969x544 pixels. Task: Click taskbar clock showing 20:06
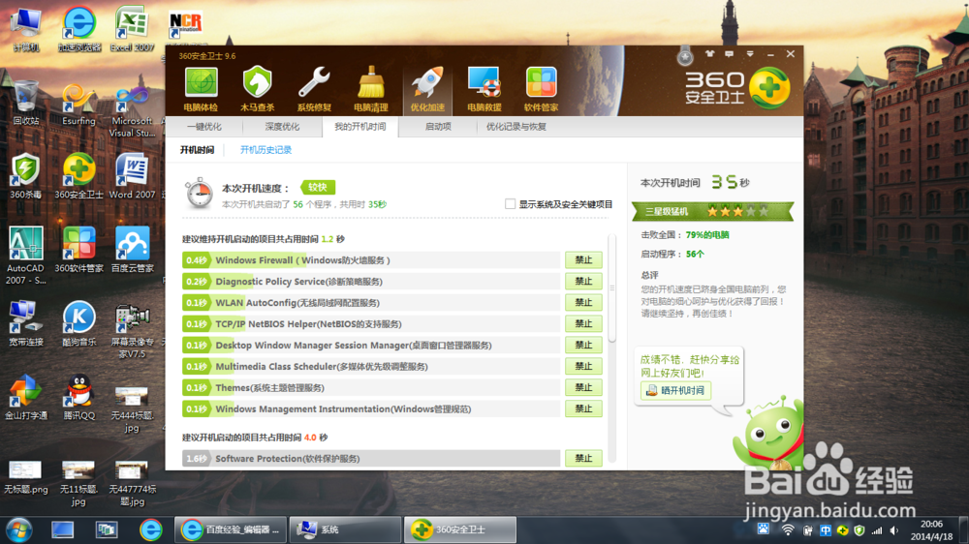pyautogui.click(x=932, y=530)
